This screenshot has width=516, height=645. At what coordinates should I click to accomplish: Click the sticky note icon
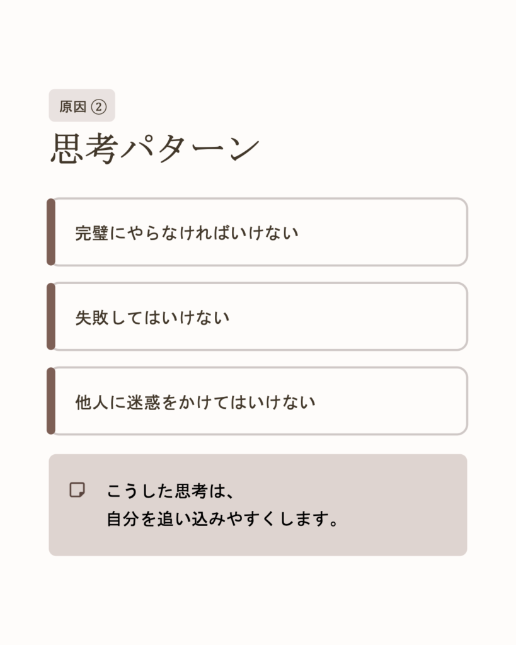pyautogui.click(x=77, y=490)
